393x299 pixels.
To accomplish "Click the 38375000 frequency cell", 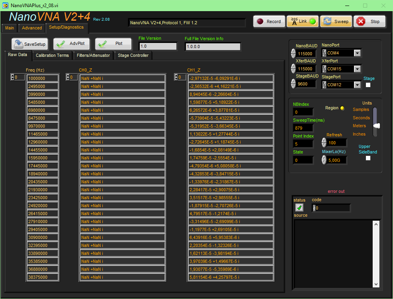I will [43, 277].
